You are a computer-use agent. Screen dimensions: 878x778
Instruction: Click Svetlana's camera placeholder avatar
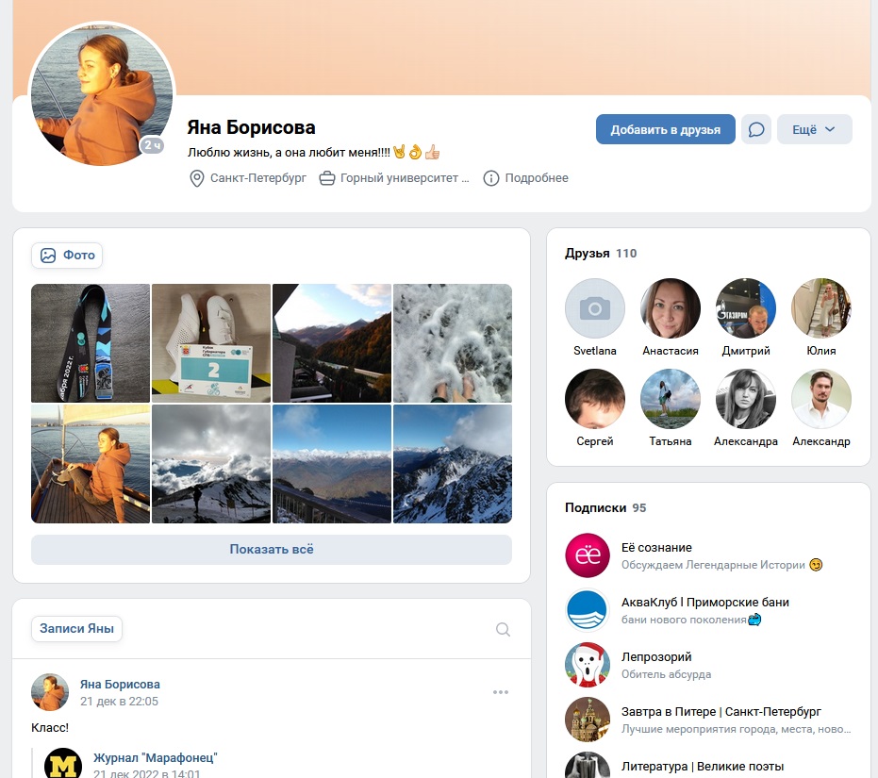click(x=595, y=308)
